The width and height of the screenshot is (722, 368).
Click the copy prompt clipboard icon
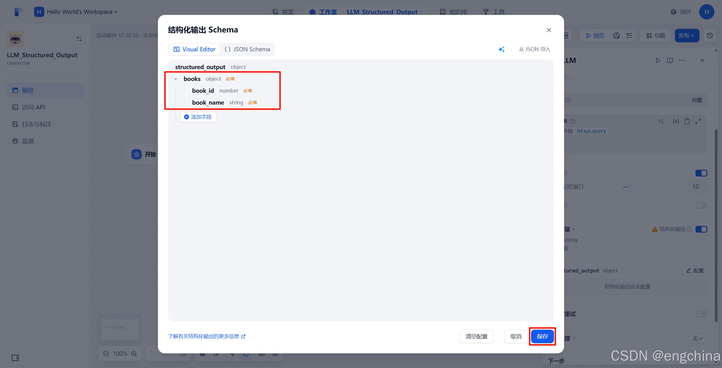(x=687, y=121)
